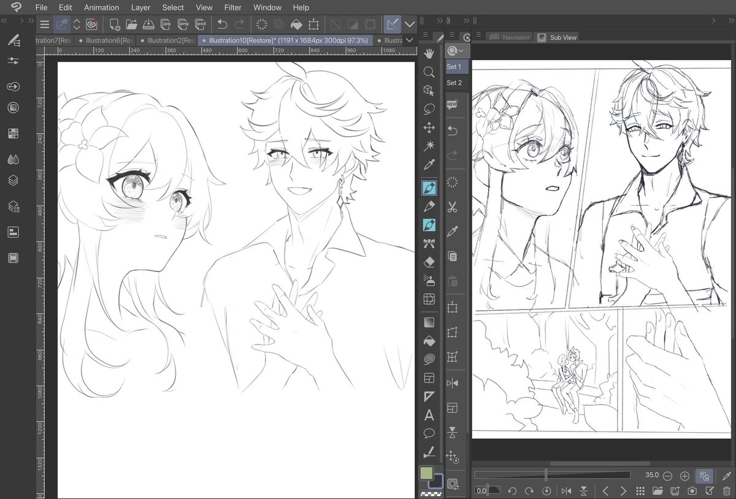Open the canvas tab list dropdown

tap(410, 40)
